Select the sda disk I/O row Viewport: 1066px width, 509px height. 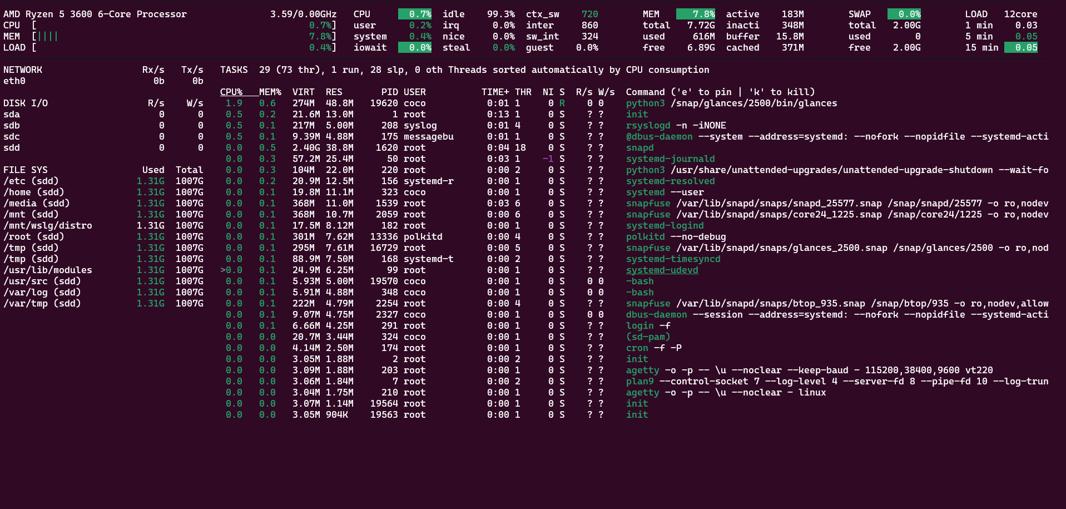pos(11,114)
